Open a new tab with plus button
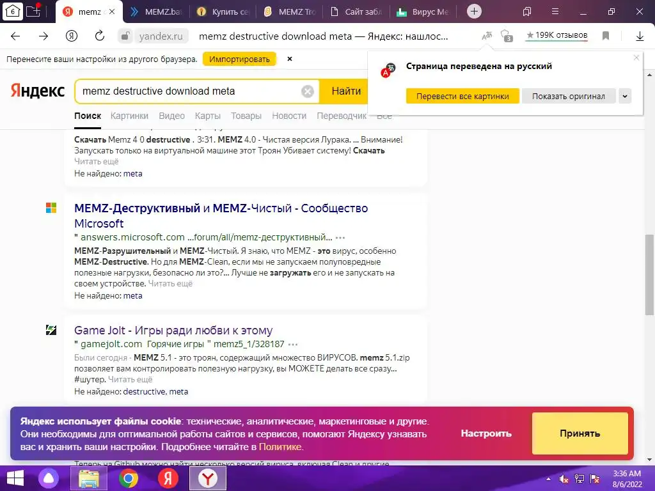This screenshot has width=655, height=491. [474, 12]
